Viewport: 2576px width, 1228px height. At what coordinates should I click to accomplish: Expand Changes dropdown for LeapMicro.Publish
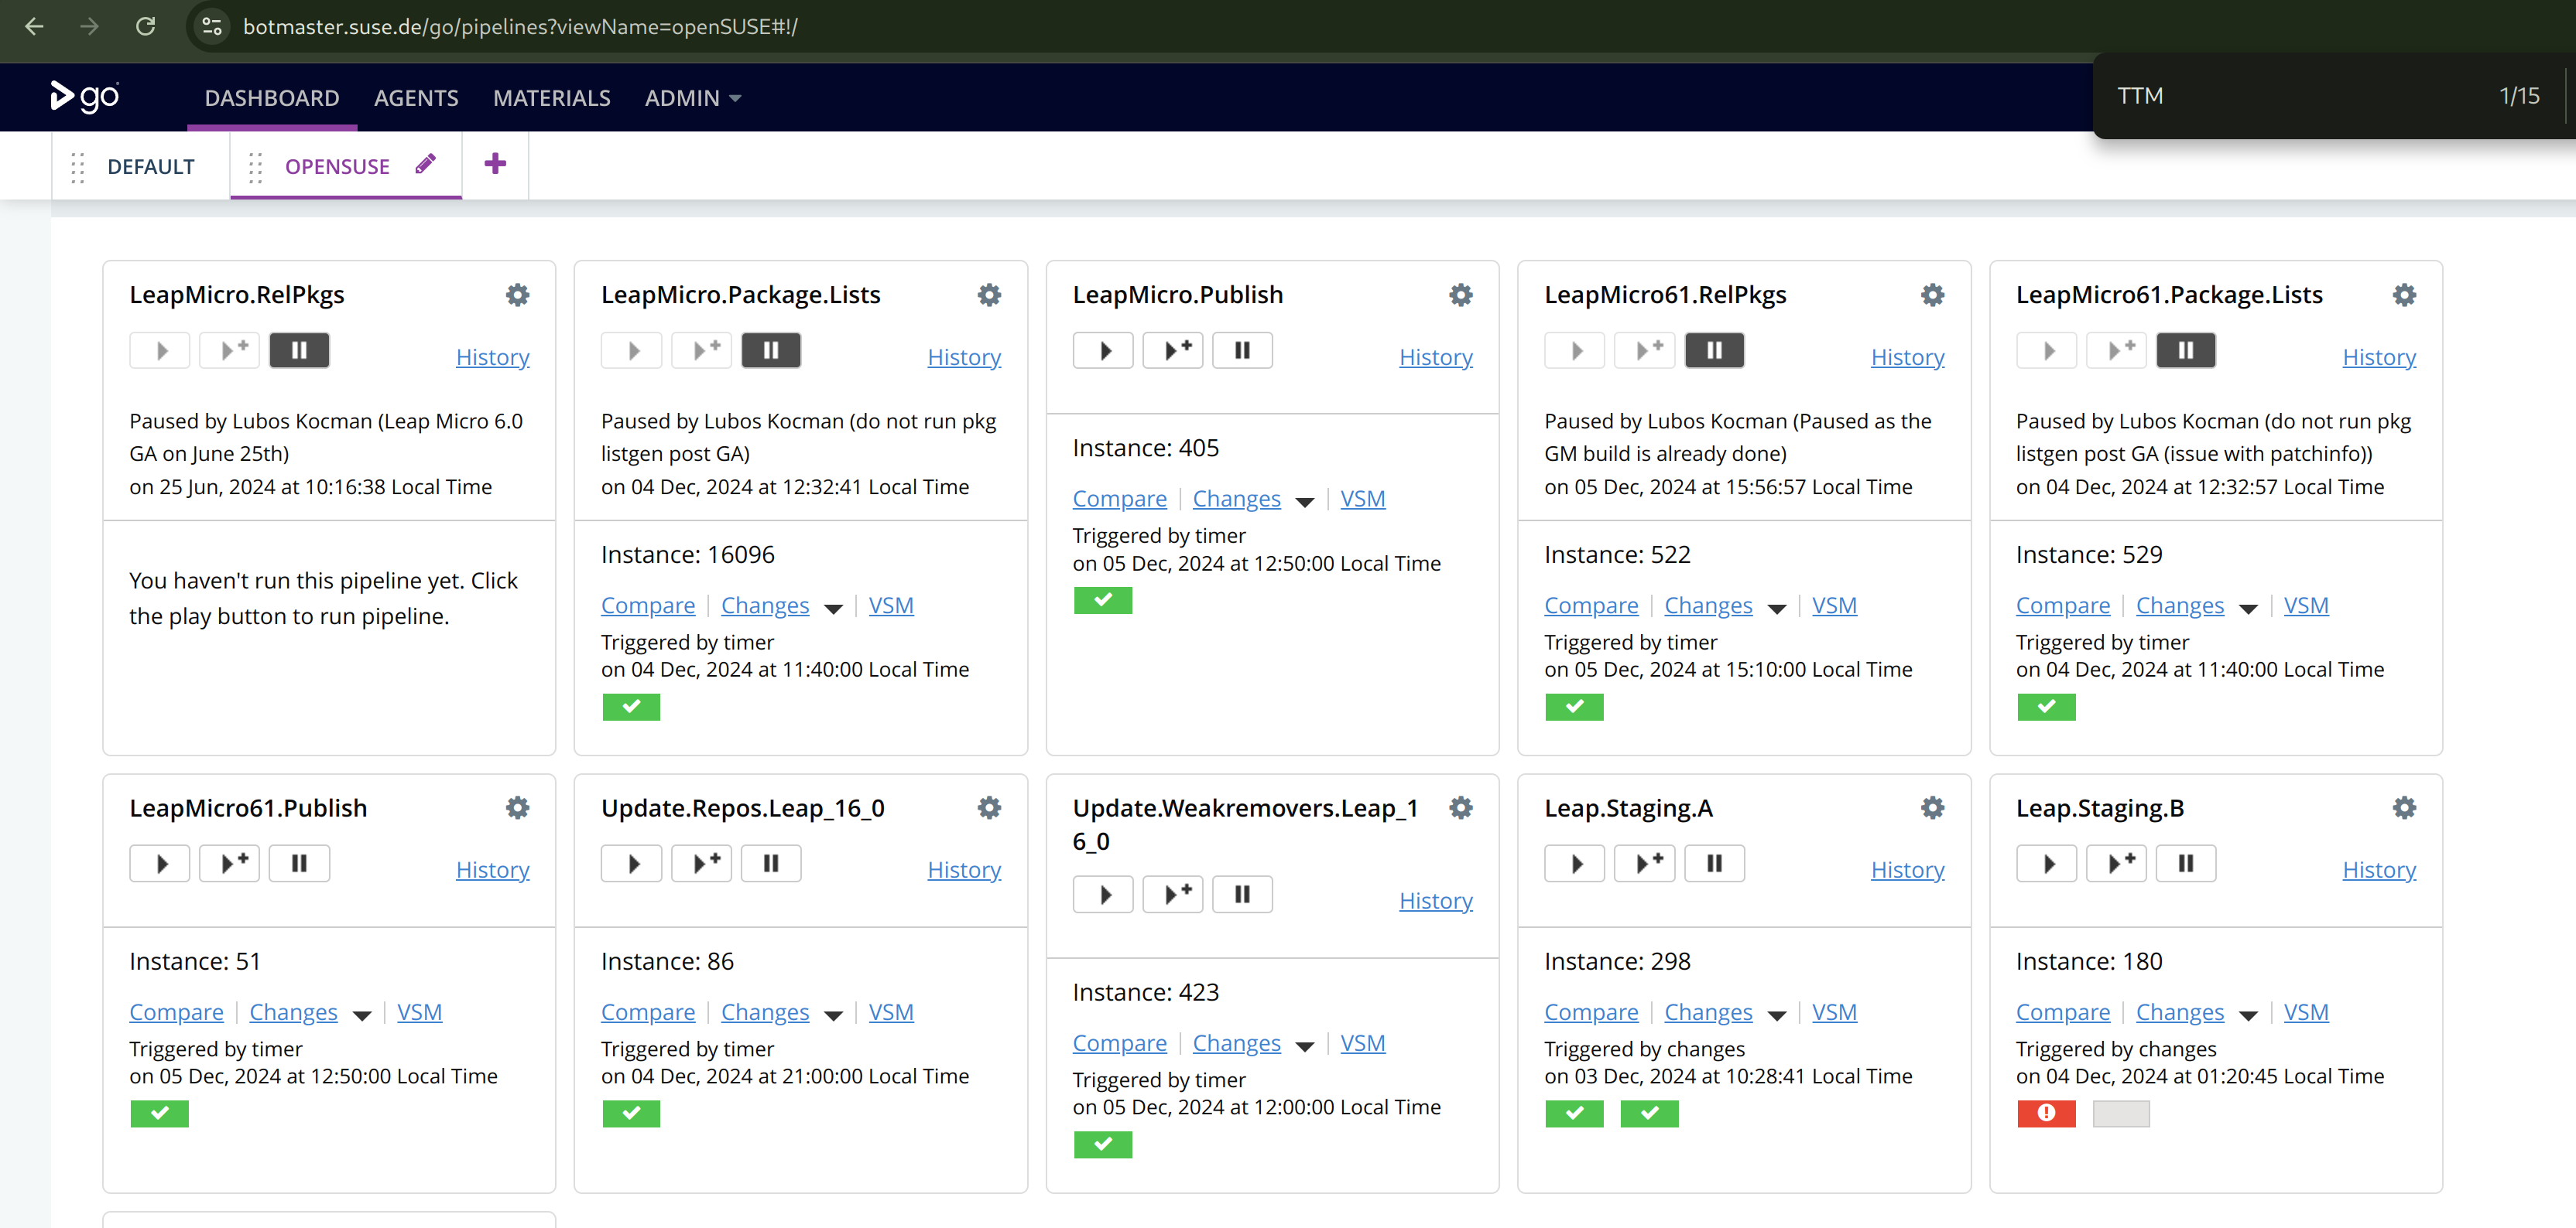point(1304,500)
